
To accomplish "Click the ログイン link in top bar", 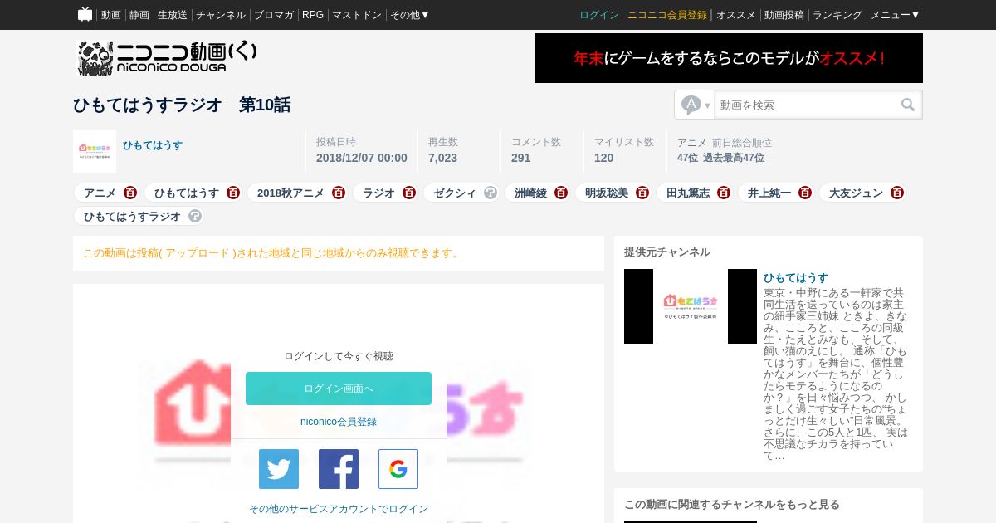I will [x=599, y=15].
